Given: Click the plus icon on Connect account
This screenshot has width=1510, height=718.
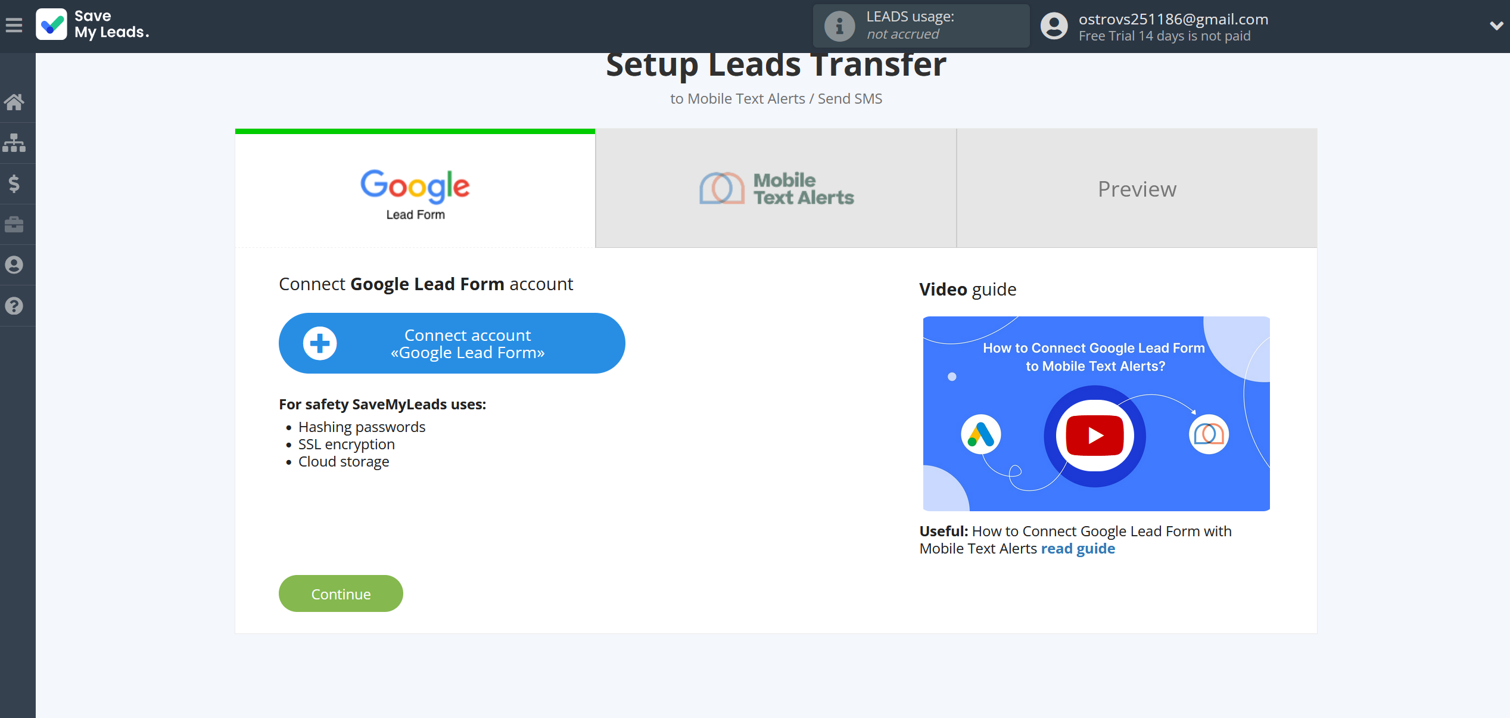Looking at the screenshot, I should tap(320, 343).
